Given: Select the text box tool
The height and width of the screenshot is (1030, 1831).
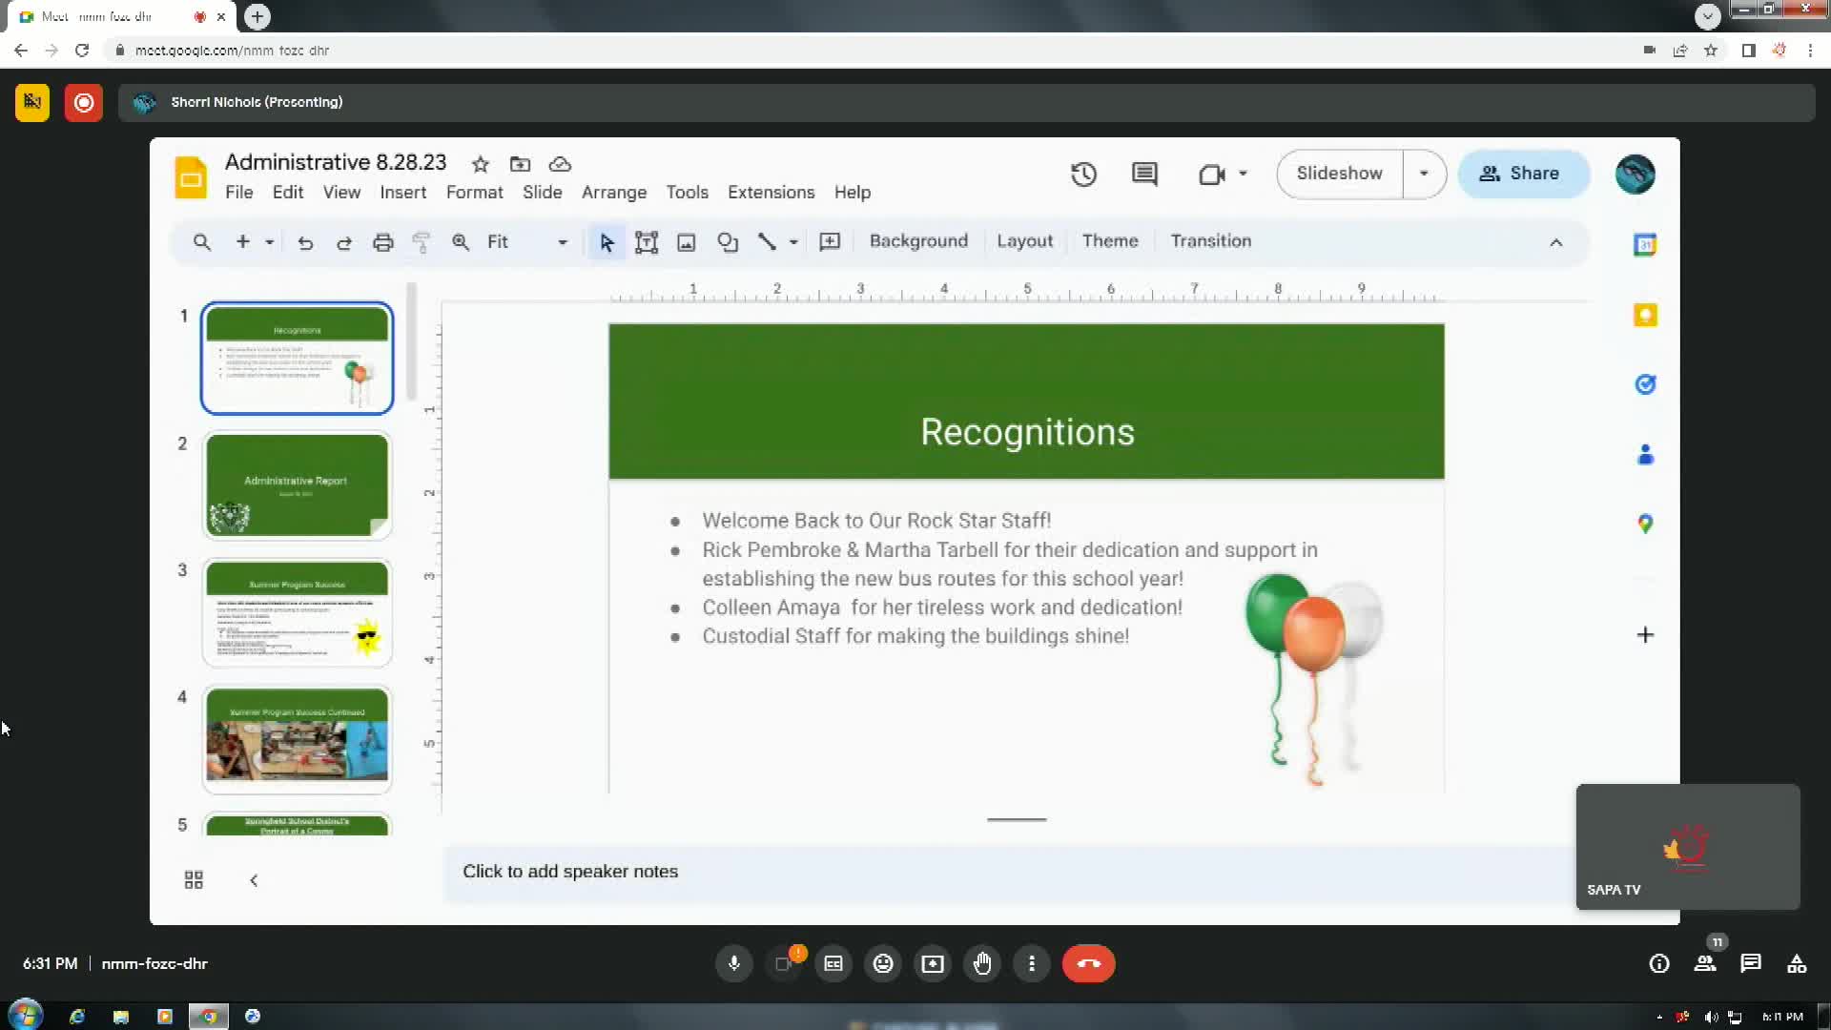Looking at the screenshot, I should (647, 242).
